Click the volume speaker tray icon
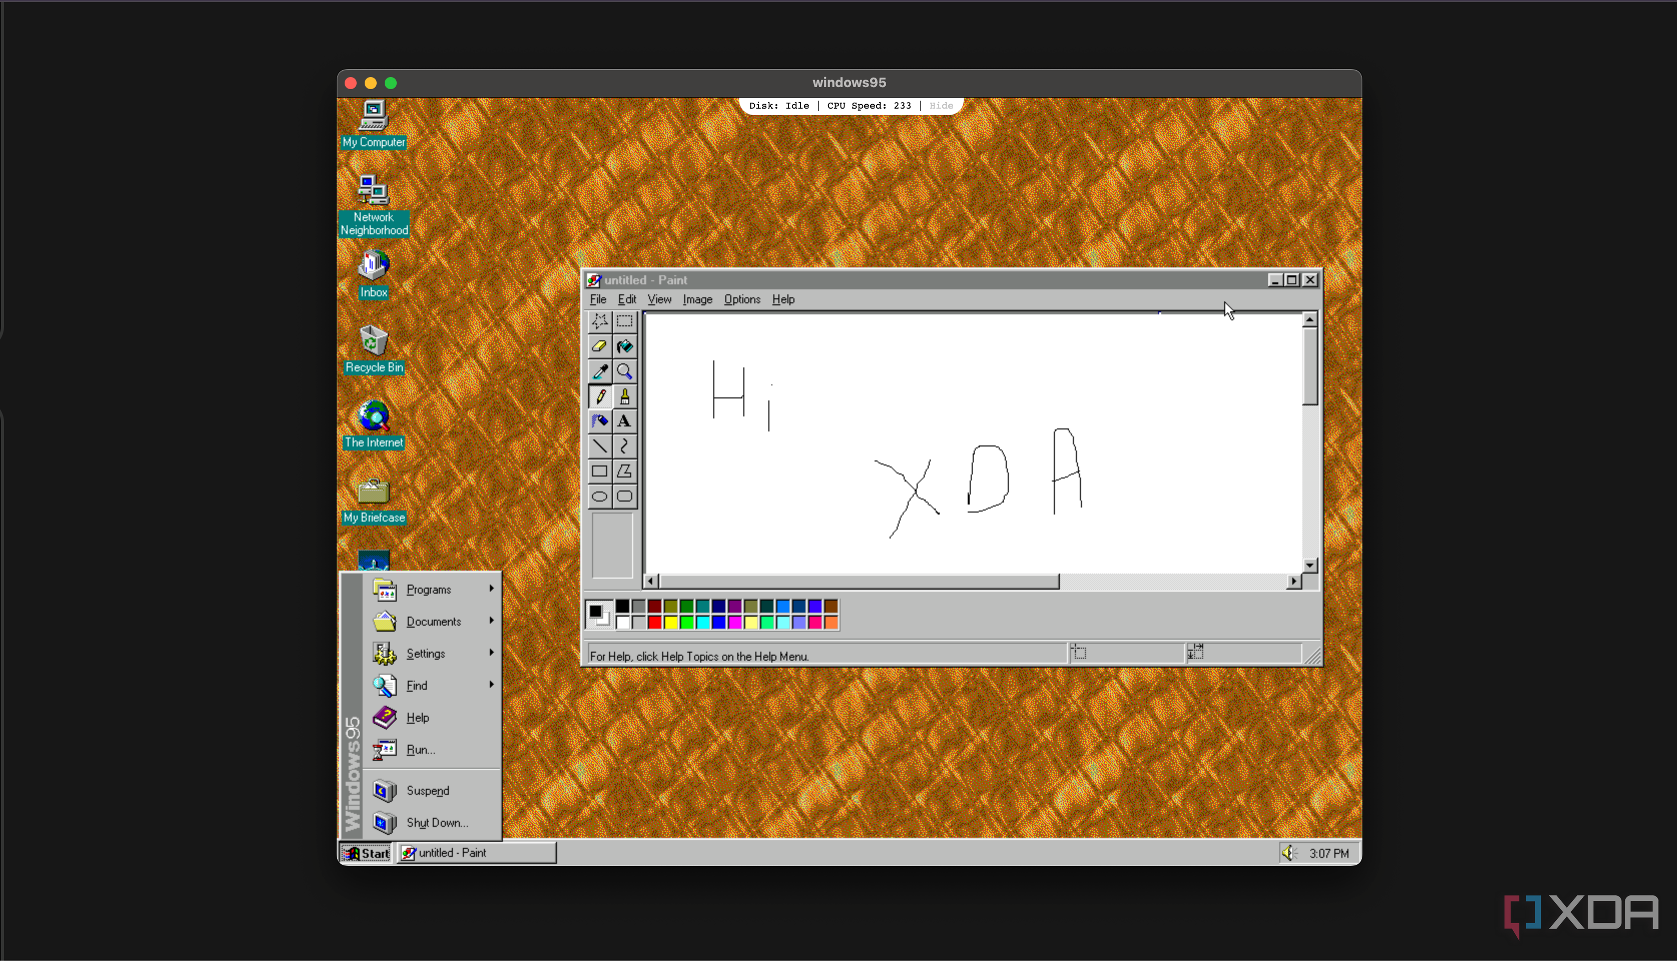This screenshot has height=961, width=1677. pos(1289,853)
